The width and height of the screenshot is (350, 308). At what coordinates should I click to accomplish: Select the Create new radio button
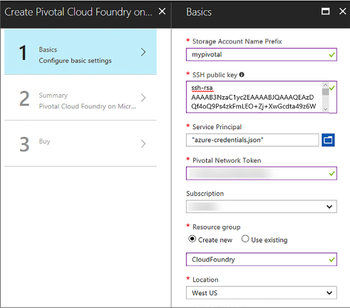(192, 239)
